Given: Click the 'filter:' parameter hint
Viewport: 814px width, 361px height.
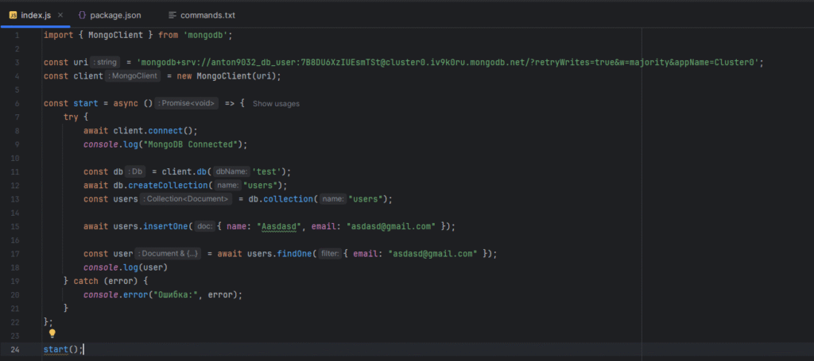Looking at the screenshot, I should tap(330, 254).
